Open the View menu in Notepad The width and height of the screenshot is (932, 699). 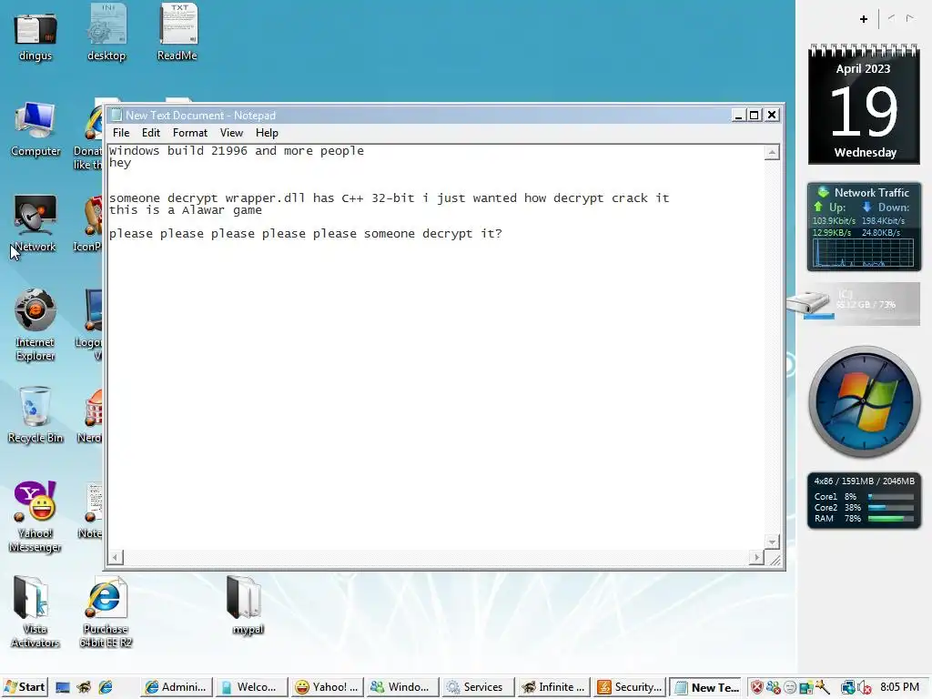[231, 133]
